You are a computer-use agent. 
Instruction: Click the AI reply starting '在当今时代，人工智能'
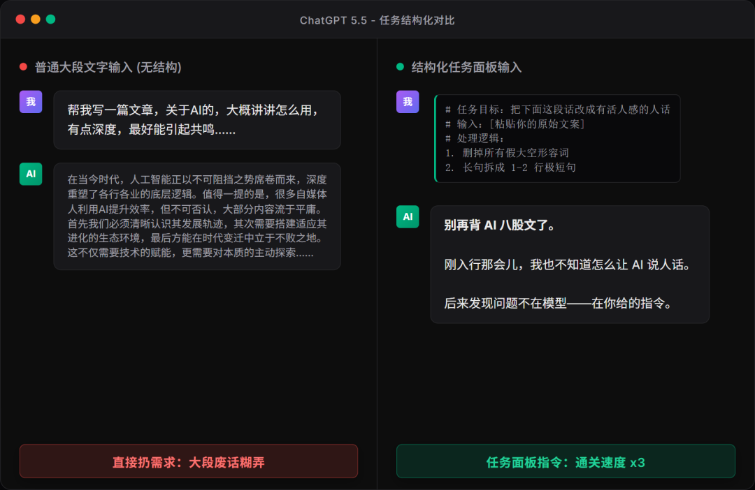pos(197,216)
